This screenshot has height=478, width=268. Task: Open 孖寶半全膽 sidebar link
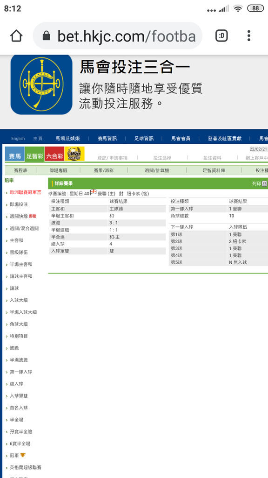click(21, 432)
